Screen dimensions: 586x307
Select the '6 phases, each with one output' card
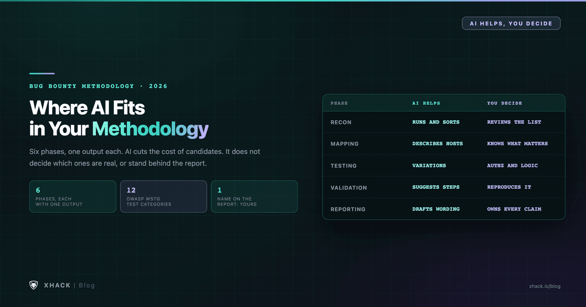73,196
